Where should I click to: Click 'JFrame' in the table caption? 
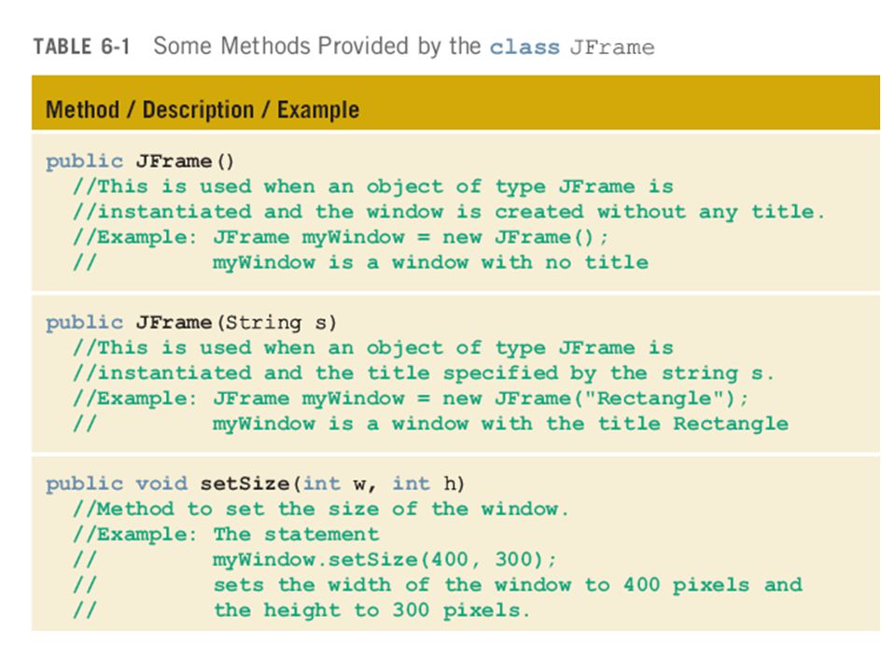click(x=611, y=47)
